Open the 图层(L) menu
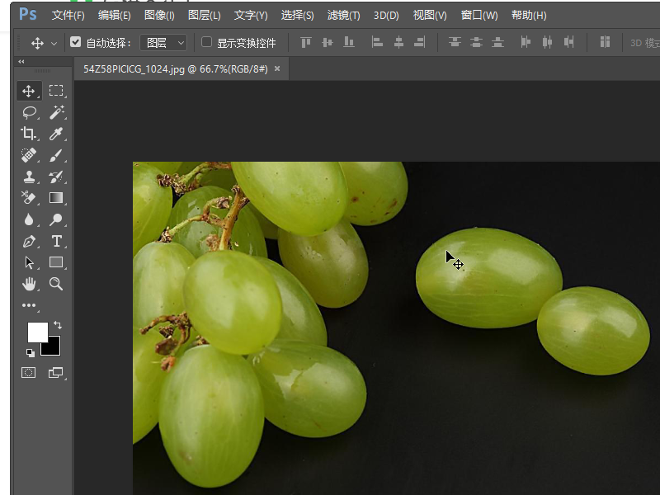Image resolution: width=660 pixels, height=495 pixels. [204, 16]
